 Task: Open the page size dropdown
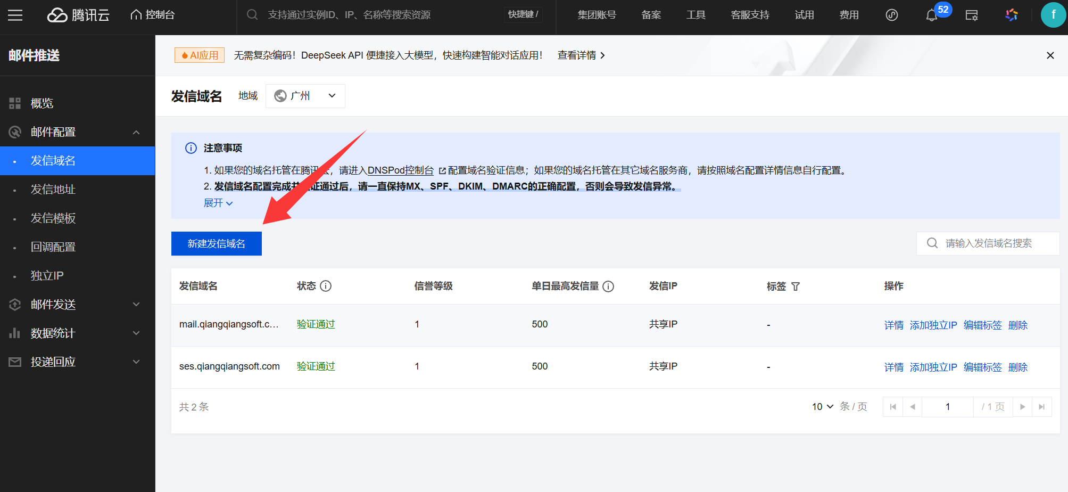point(822,407)
